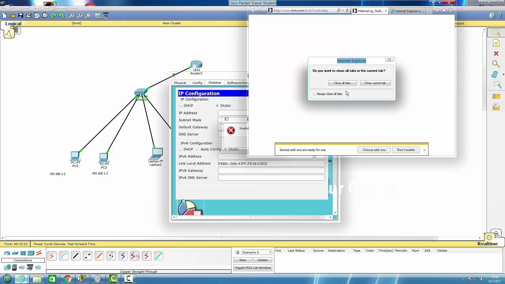Click the 'Don't enable' button
Screen dimensions: 505x284
coord(406,150)
